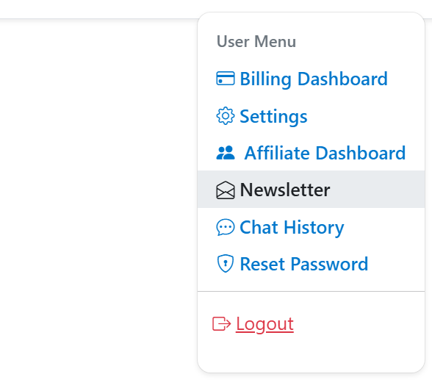The width and height of the screenshot is (432, 388).
Task: Click the blank menu space below Logout
Action: [311, 354]
